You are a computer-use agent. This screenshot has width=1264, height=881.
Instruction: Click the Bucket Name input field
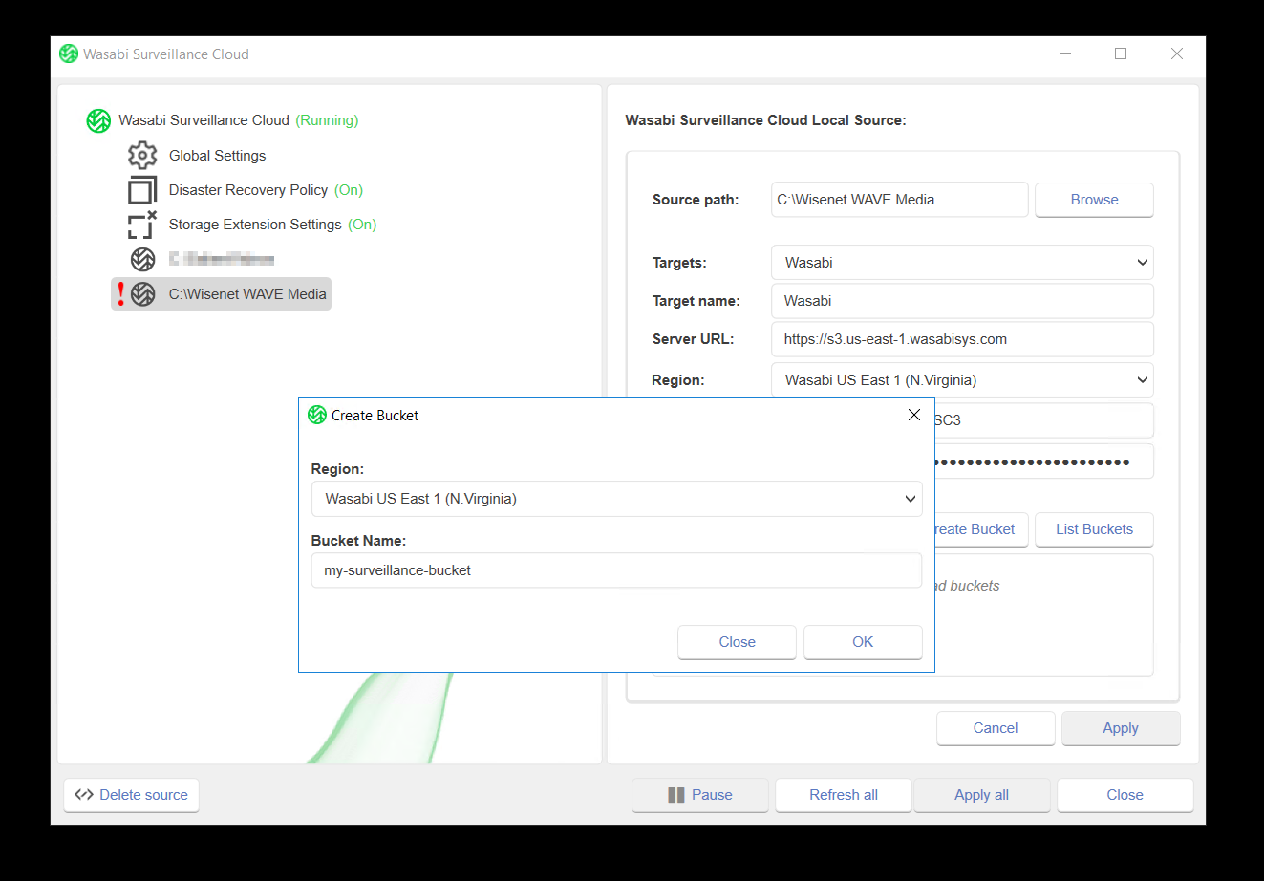click(616, 570)
